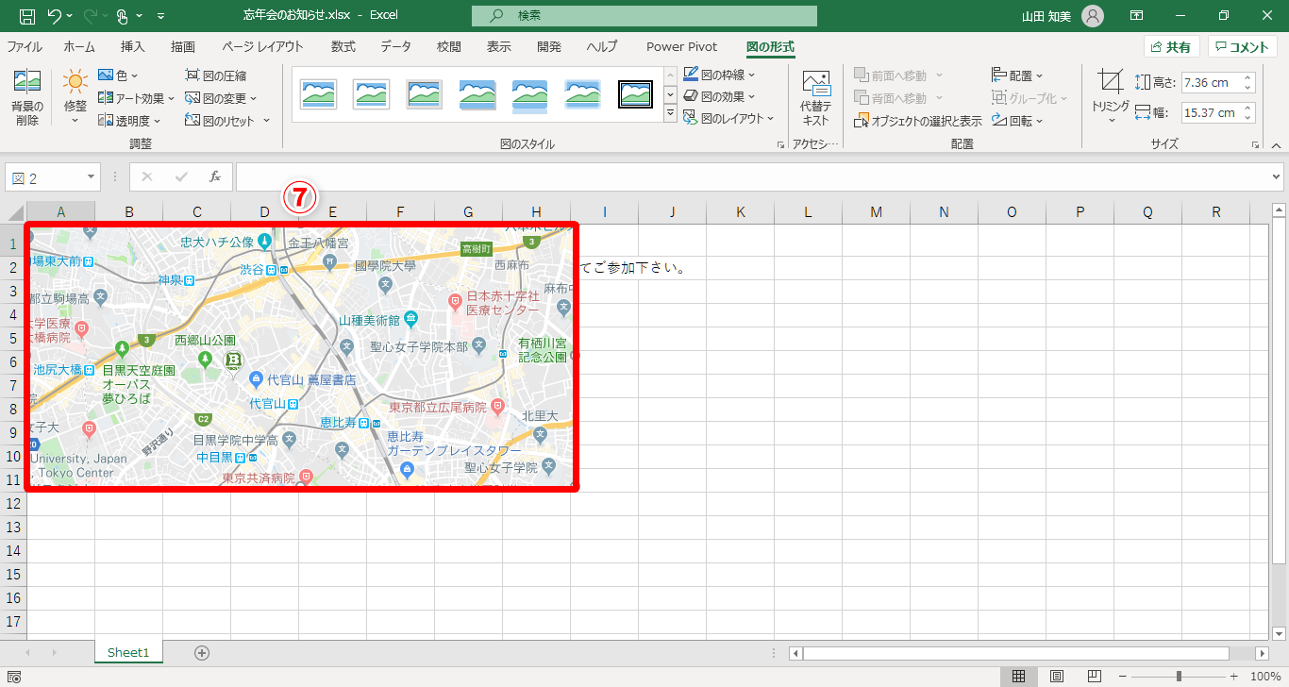The height and width of the screenshot is (687, 1289).
Task: Switch to the ホーム ribbon tab
Action: point(78,46)
